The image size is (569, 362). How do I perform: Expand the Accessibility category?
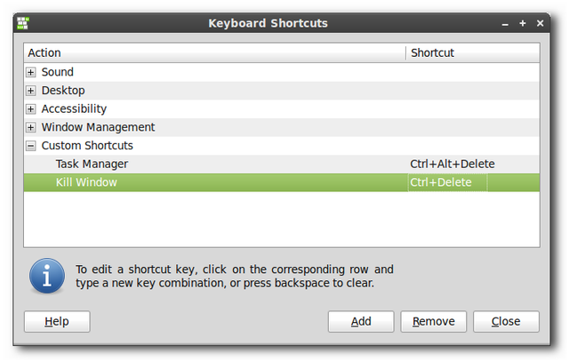click(x=31, y=109)
